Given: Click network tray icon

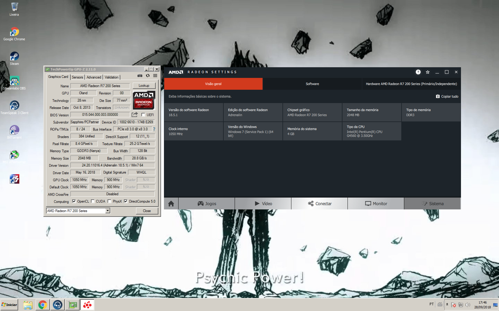Looking at the screenshot, I should pos(461,305).
